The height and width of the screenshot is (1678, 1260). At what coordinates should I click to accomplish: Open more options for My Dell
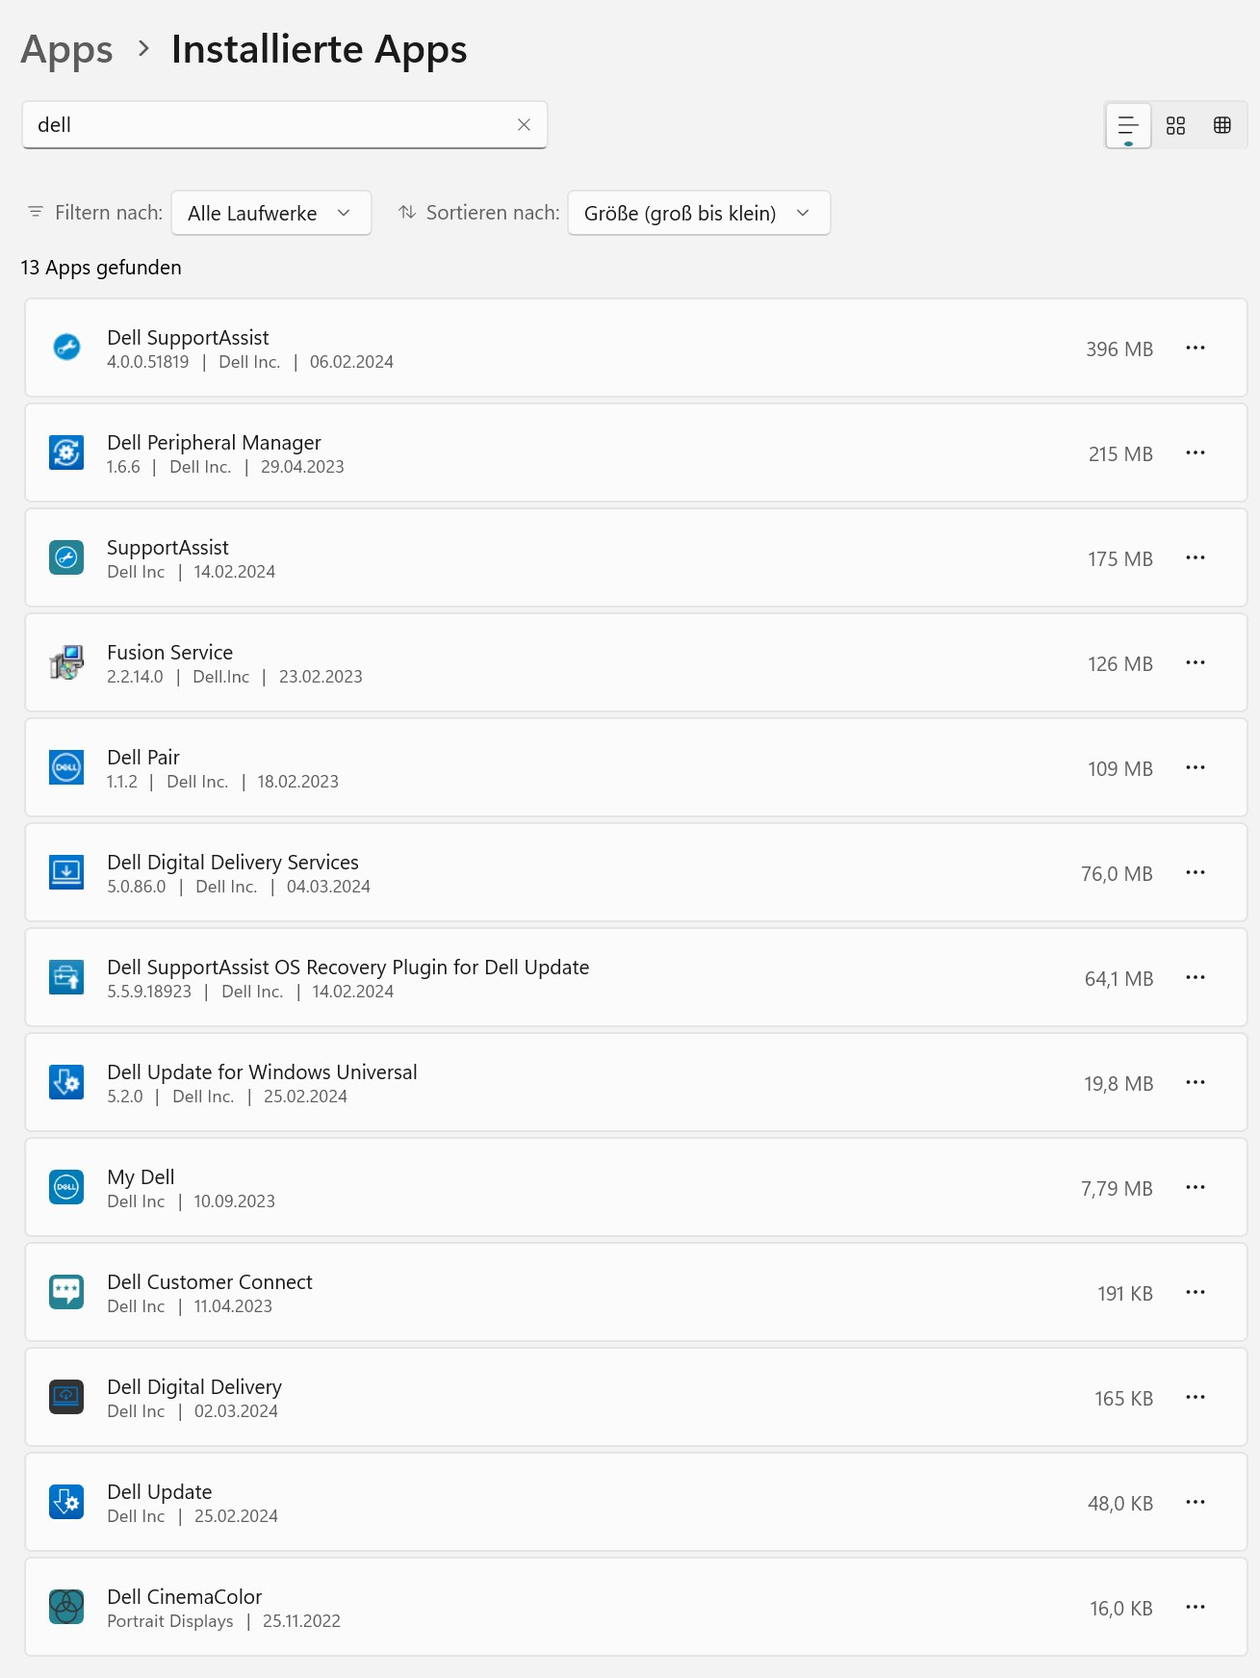[1196, 1187]
